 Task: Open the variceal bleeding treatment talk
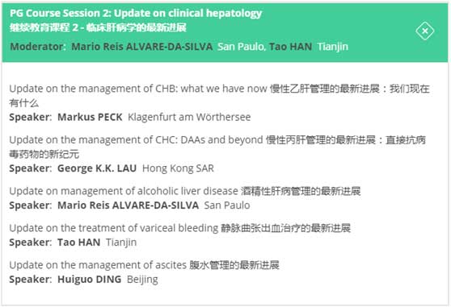tap(179, 228)
